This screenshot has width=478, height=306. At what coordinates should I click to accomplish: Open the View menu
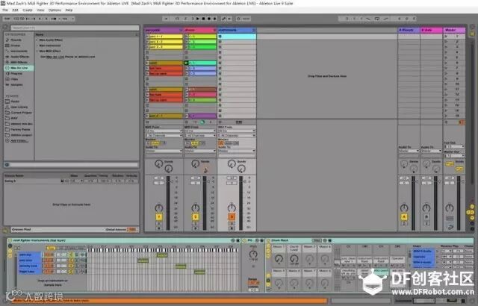pyautogui.click(x=40, y=10)
